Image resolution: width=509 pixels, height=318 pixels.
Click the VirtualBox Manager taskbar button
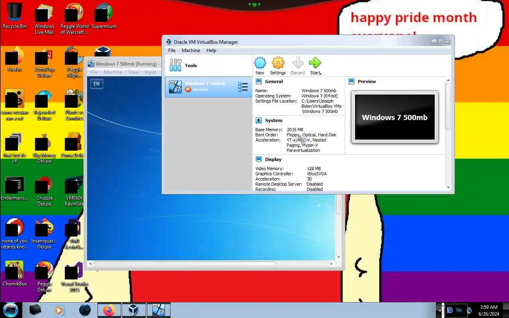(133, 310)
